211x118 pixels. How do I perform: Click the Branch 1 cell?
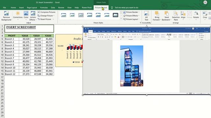(x=12, y=39)
